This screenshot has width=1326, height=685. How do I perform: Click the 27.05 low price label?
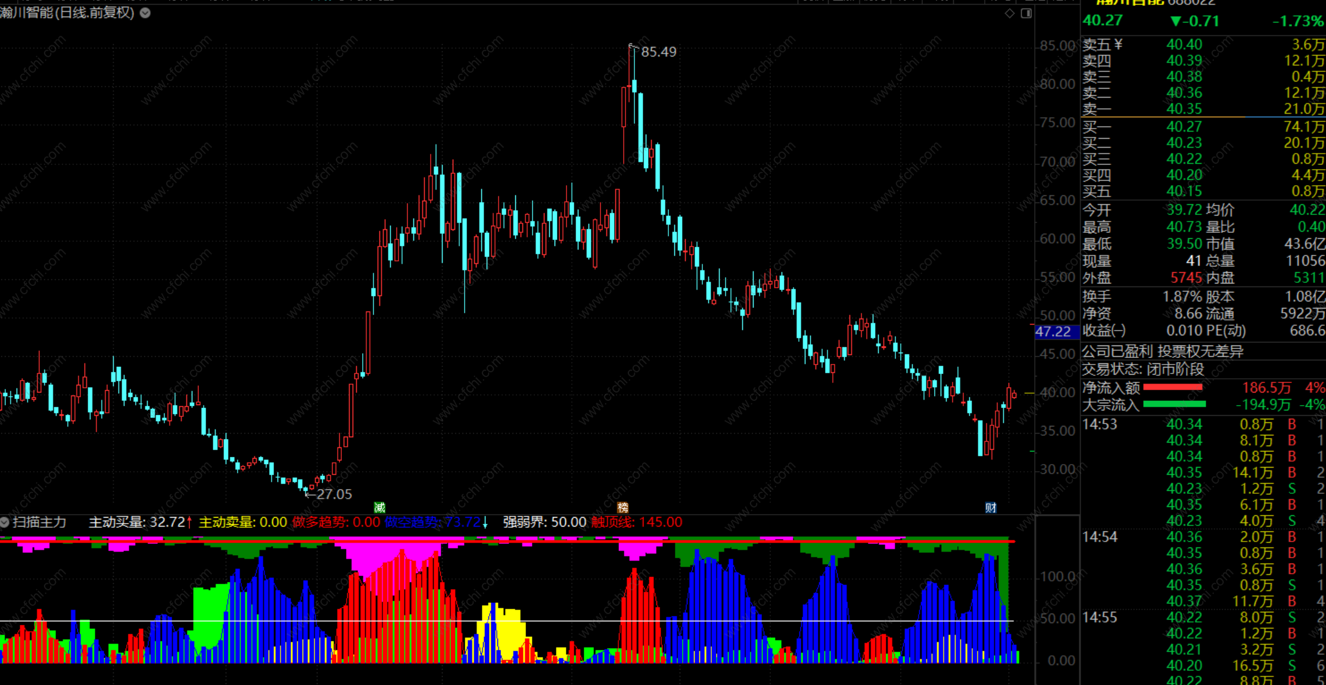(334, 494)
